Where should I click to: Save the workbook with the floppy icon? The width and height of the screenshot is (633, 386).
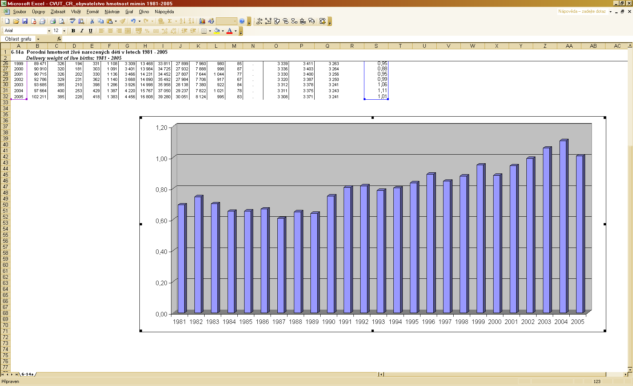point(24,21)
